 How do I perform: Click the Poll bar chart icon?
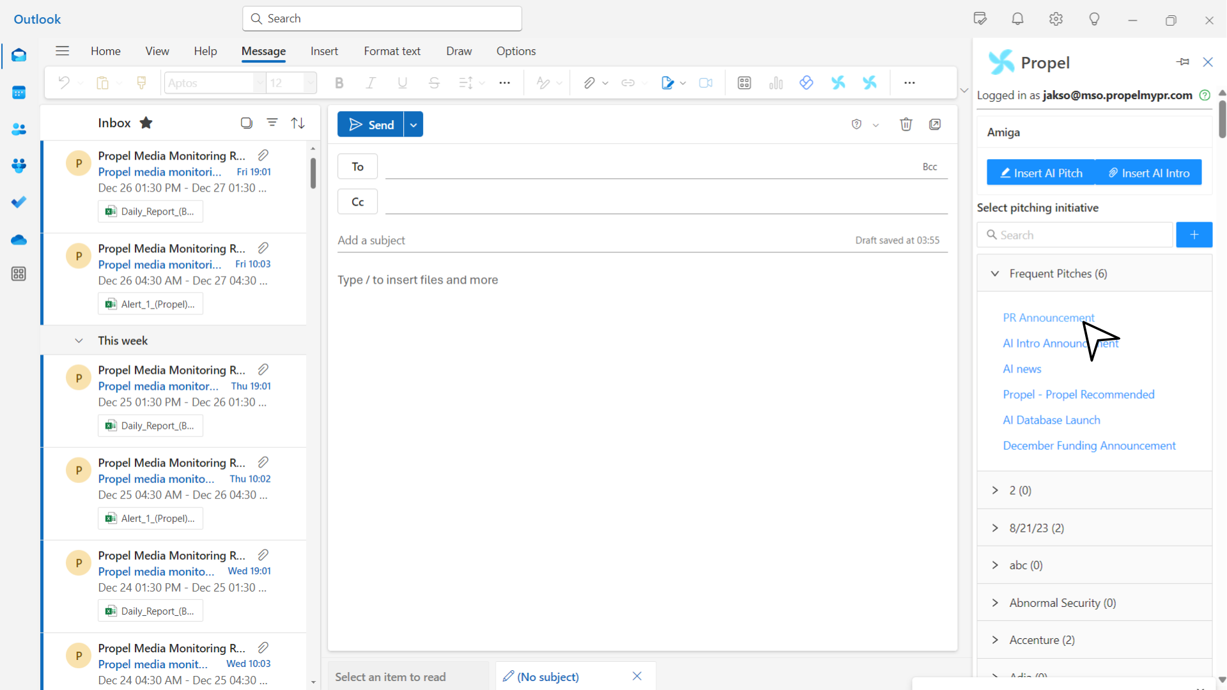(x=776, y=83)
